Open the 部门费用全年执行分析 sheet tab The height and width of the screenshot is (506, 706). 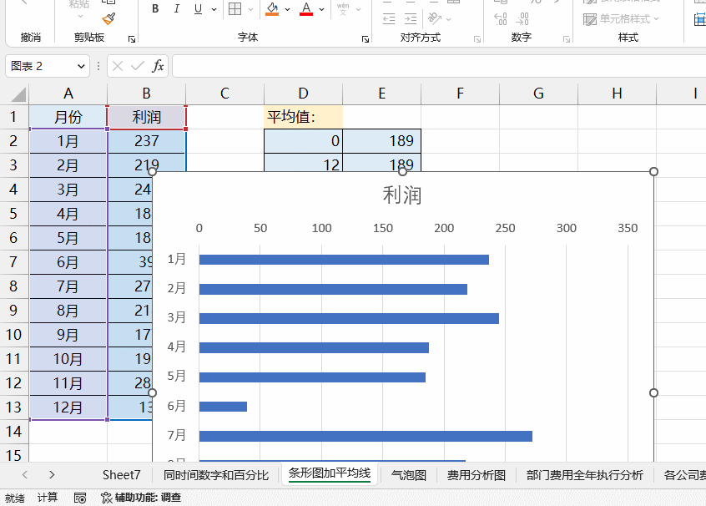click(x=584, y=475)
